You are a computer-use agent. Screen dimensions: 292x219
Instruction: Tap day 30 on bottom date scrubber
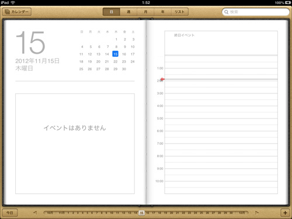231,213
